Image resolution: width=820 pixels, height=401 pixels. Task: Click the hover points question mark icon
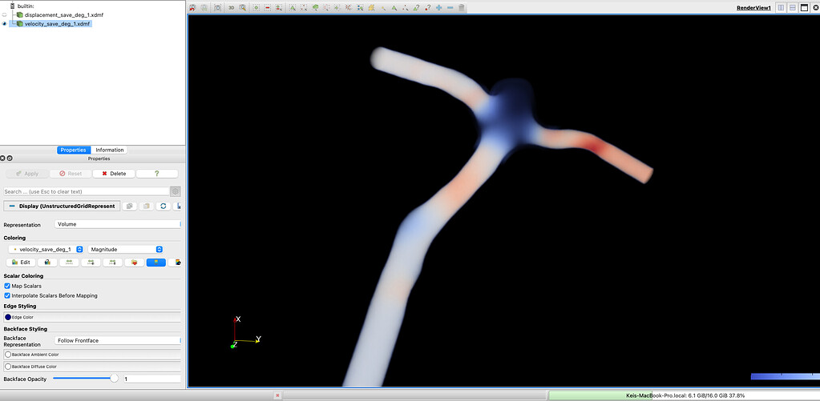click(x=427, y=8)
